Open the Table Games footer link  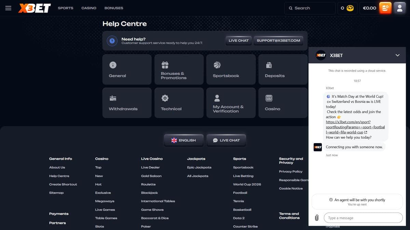pyautogui.click(x=106, y=218)
